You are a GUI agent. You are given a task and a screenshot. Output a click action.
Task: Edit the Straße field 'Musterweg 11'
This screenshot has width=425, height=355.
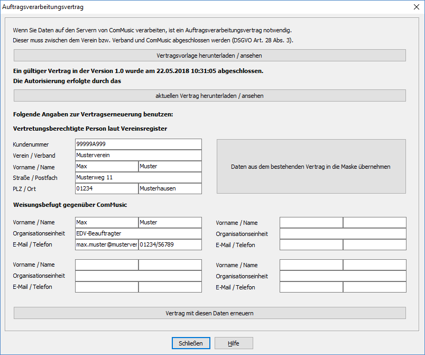(138, 177)
